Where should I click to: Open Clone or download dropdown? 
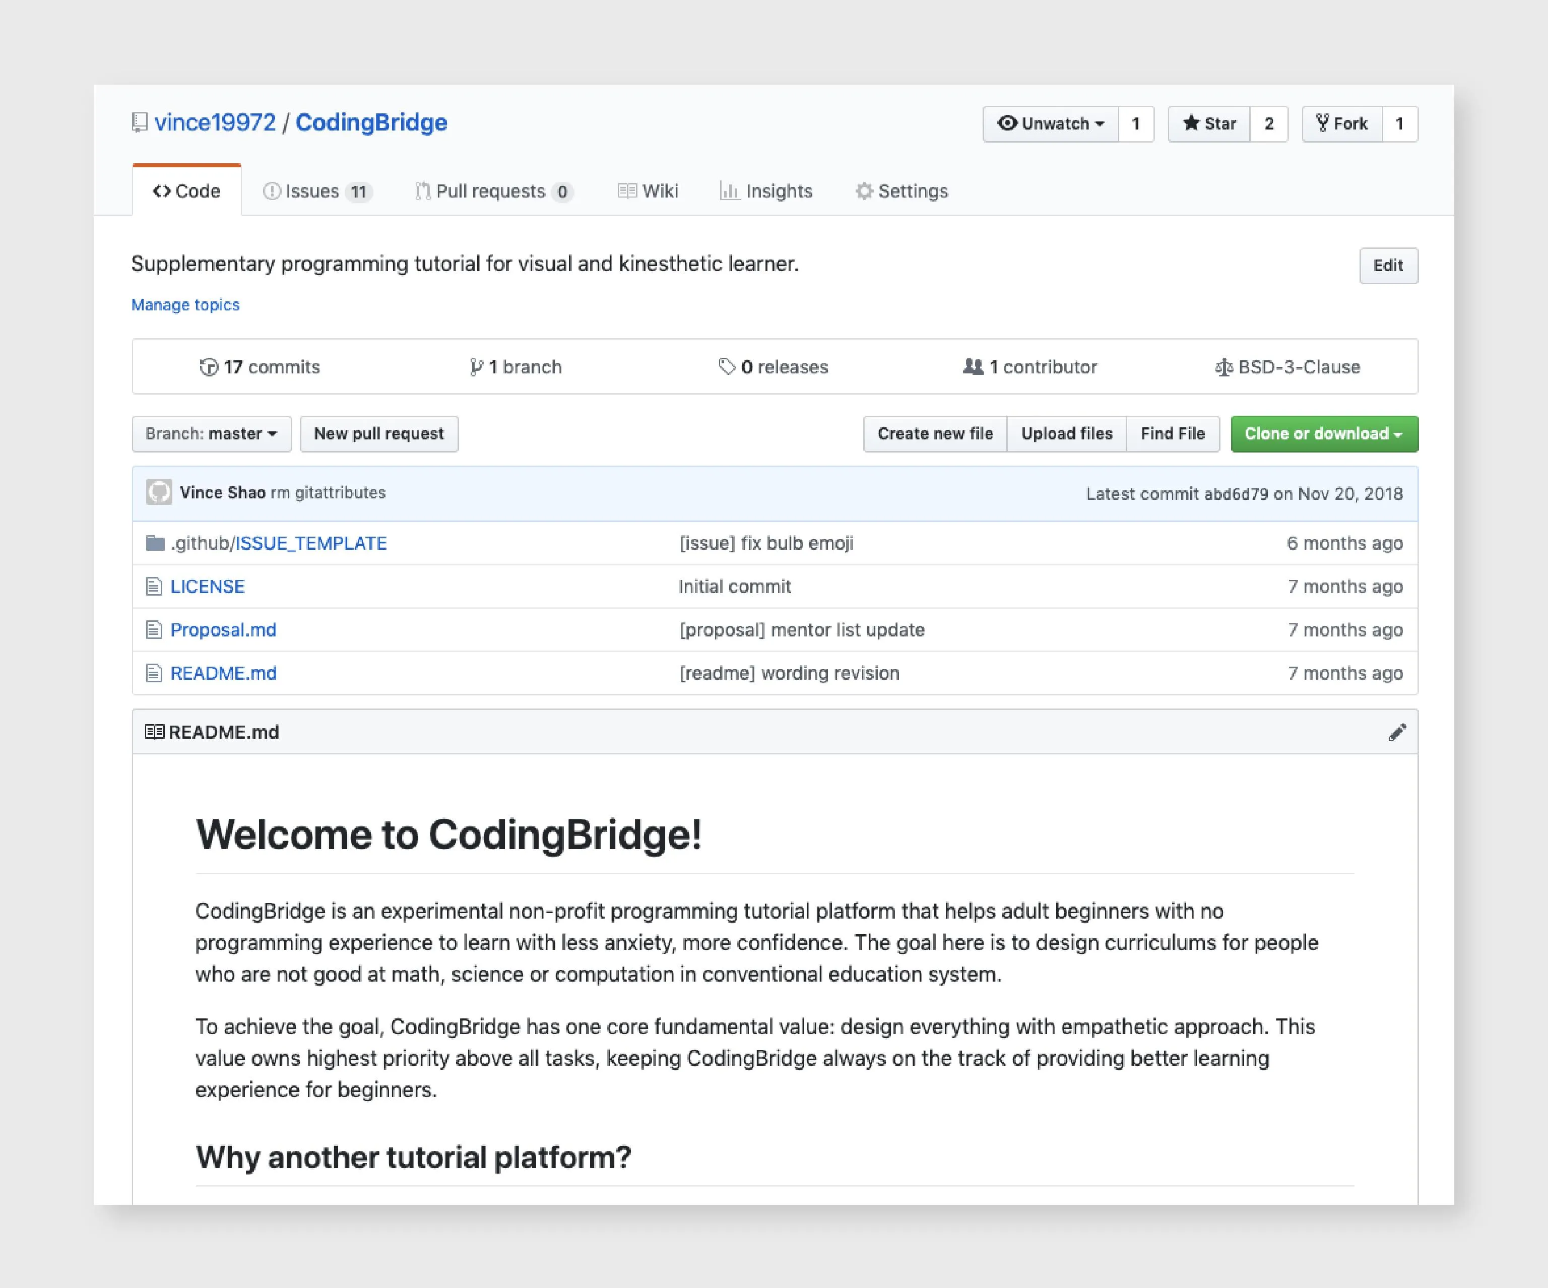(x=1324, y=433)
